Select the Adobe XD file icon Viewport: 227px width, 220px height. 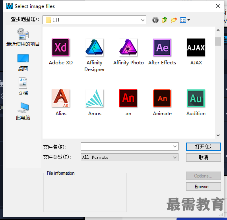pyautogui.click(x=60, y=47)
